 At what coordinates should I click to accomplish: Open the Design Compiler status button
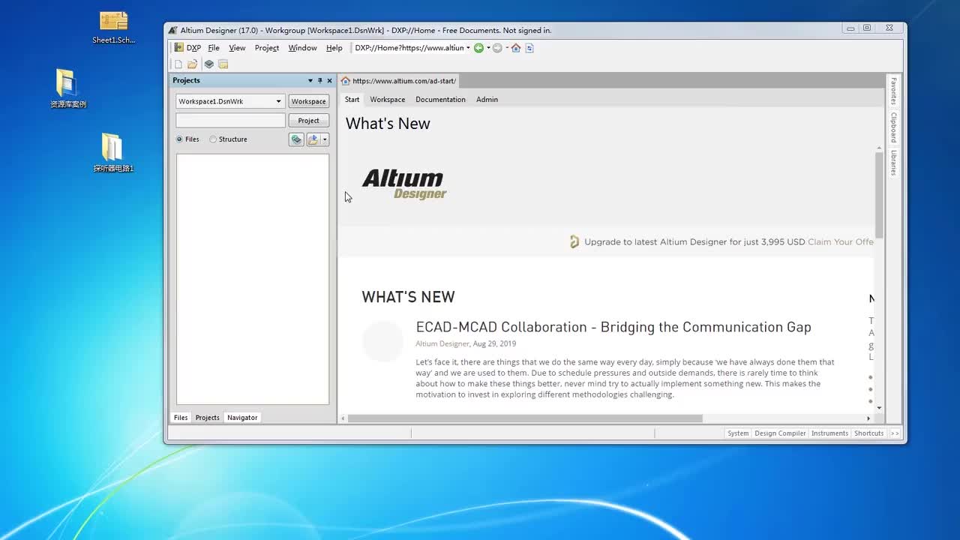780,433
